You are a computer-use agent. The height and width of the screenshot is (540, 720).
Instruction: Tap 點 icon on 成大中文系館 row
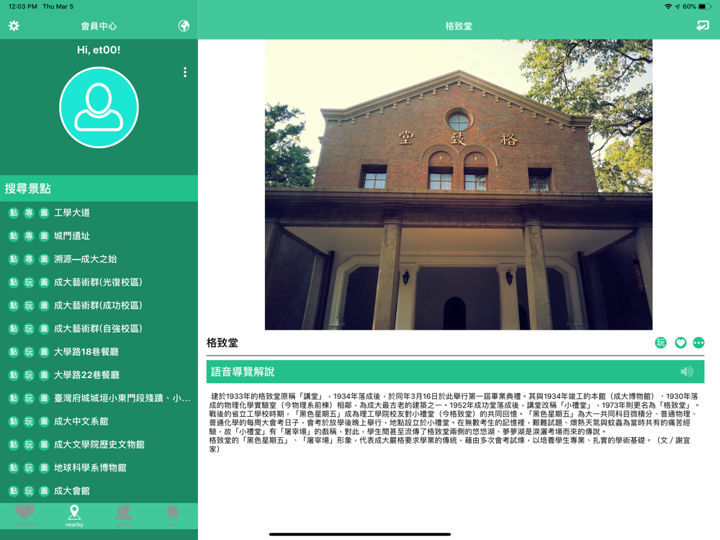coord(14,421)
